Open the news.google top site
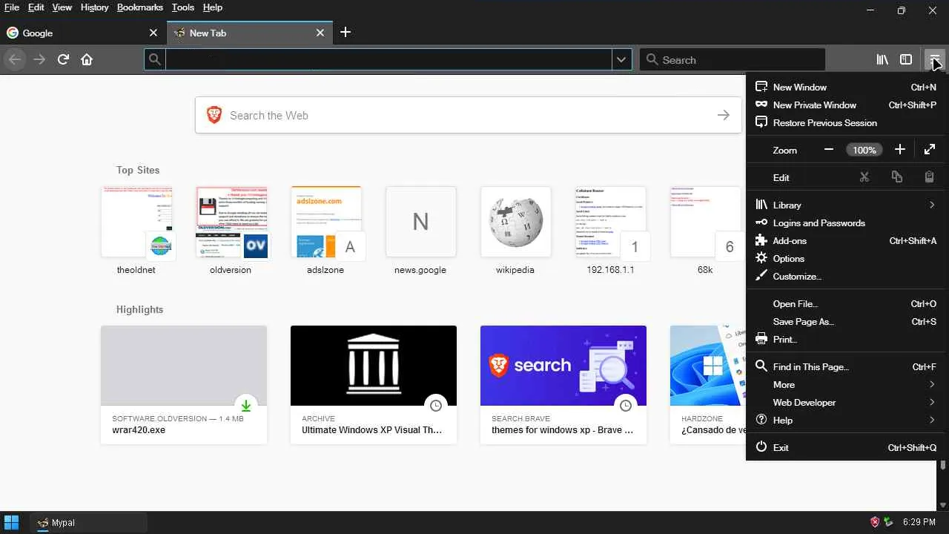949x534 pixels. [420, 231]
